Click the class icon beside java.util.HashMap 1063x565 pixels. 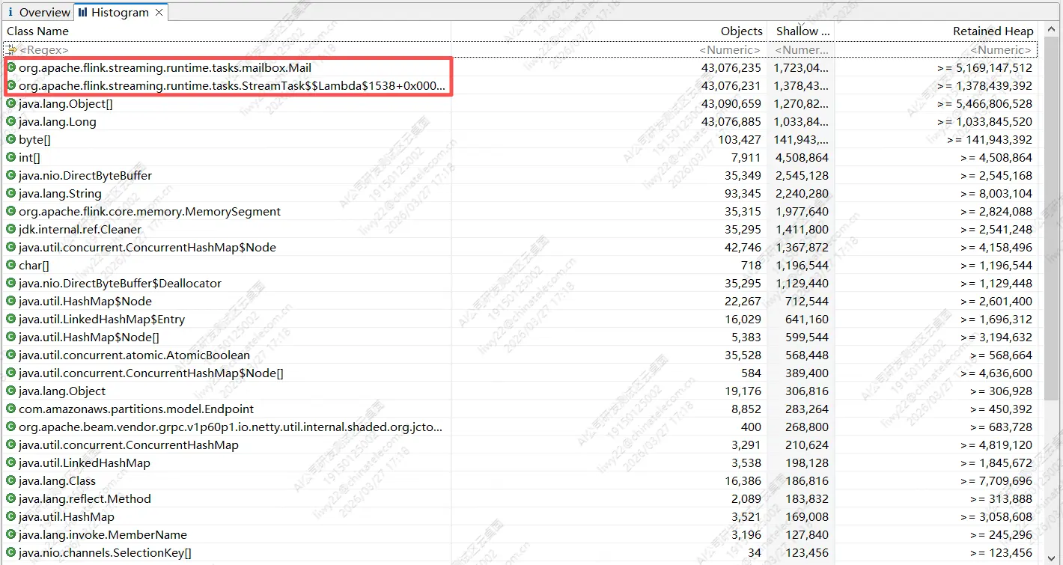tap(11, 516)
